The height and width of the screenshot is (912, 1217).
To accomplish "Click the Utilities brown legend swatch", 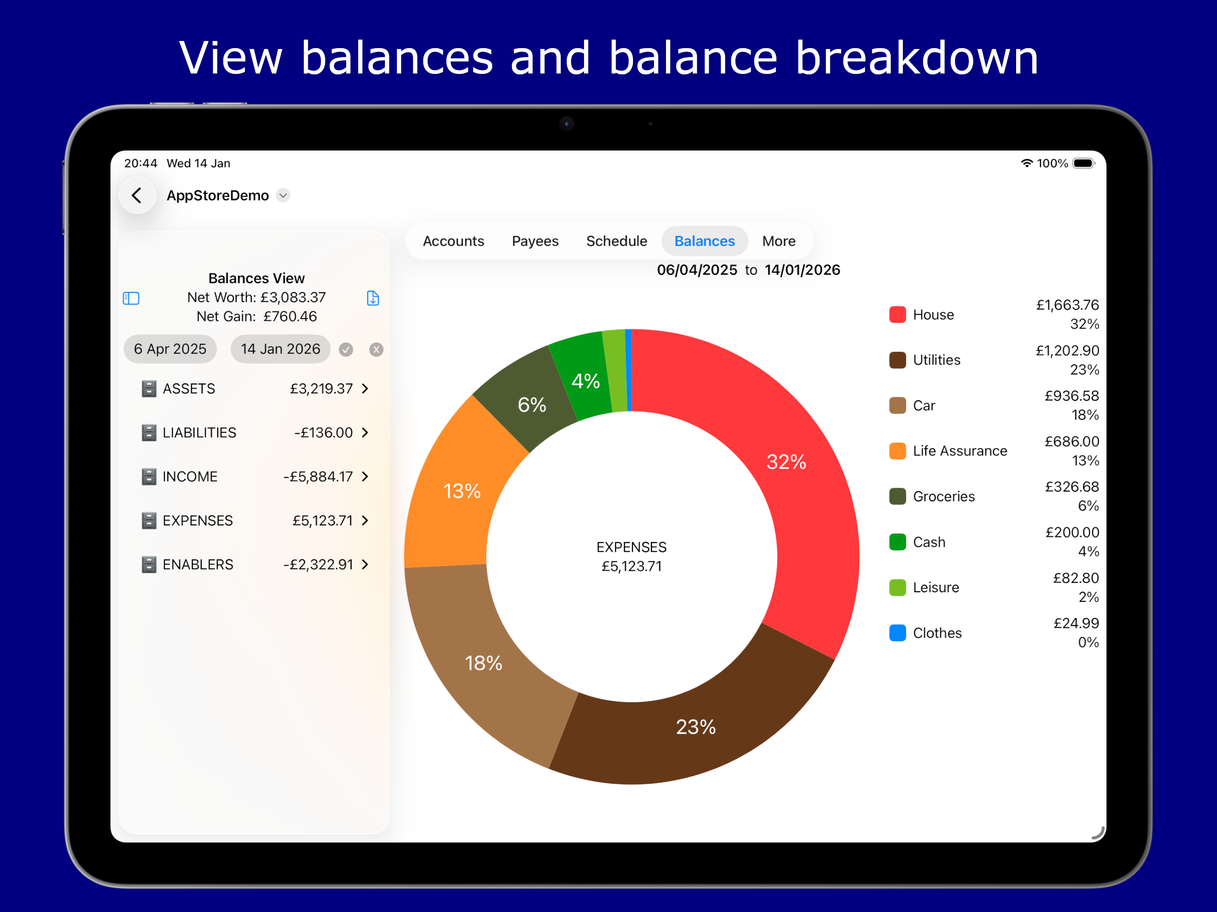I will coord(898,360).
